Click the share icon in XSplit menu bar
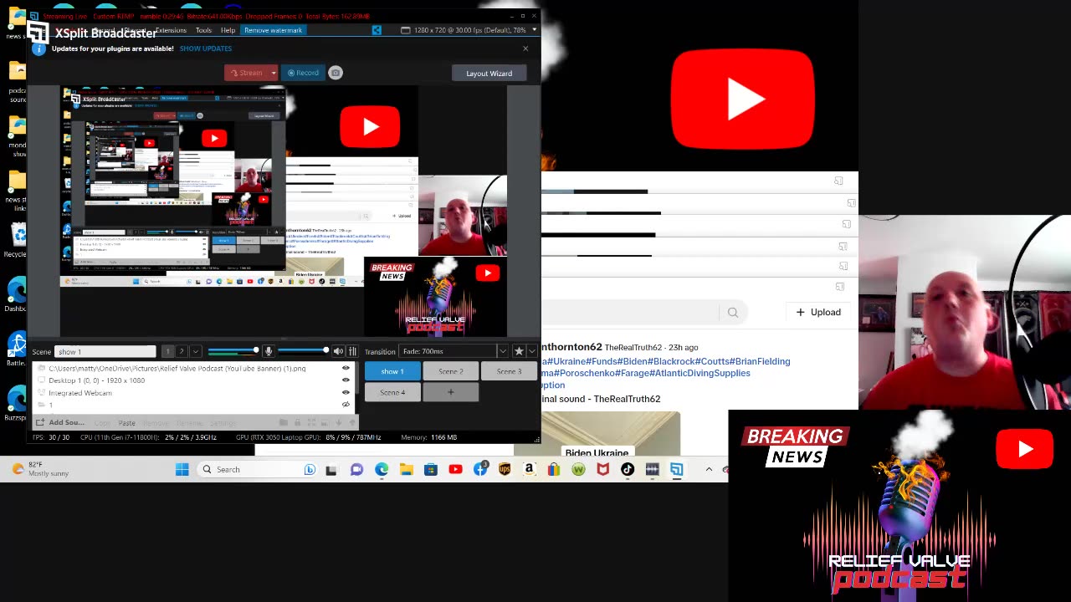 pos(377,30)
